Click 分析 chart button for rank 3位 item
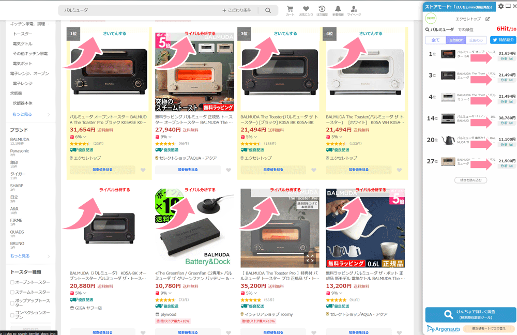 (x=507, y=80)
